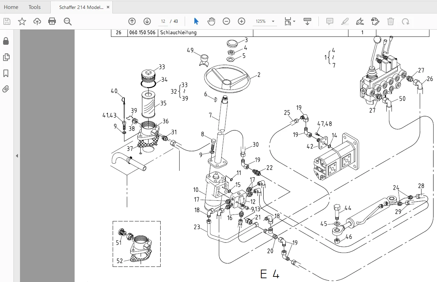Choose the arrow Selection tool
The width and height of the screenshot is (437, 282).
196,21
